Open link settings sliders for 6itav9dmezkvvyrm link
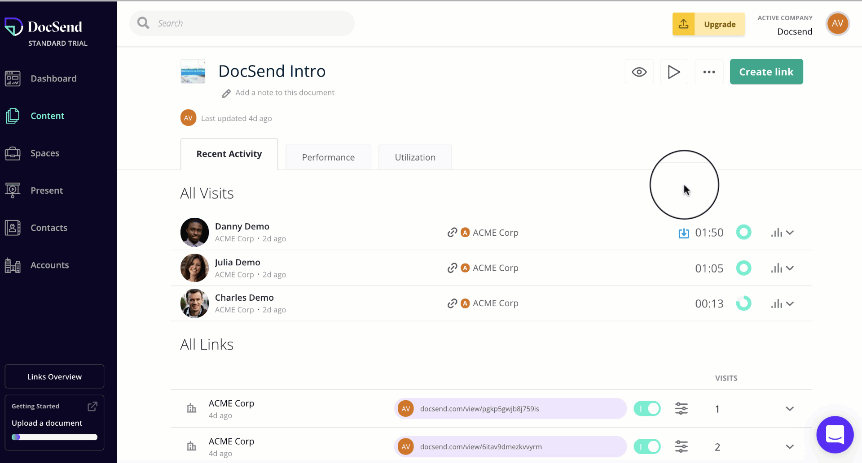 point(682,446)
